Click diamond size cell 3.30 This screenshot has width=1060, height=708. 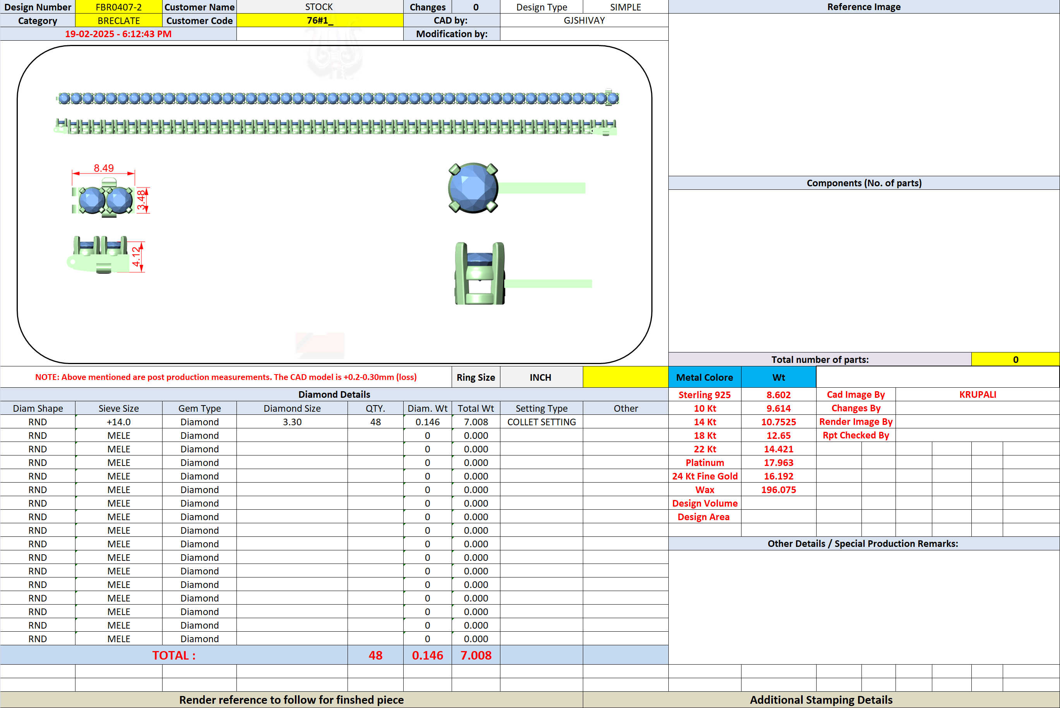(292, 422)
